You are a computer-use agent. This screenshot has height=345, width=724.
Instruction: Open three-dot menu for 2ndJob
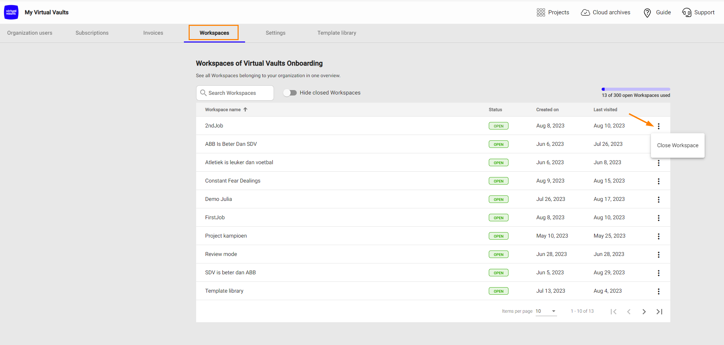point(659,126)
